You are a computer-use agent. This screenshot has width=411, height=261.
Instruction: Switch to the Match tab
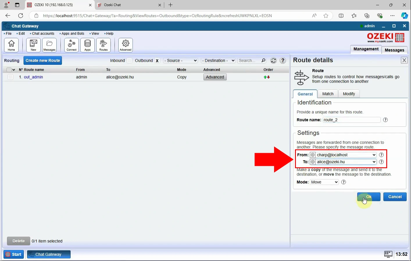click(328, 94)
